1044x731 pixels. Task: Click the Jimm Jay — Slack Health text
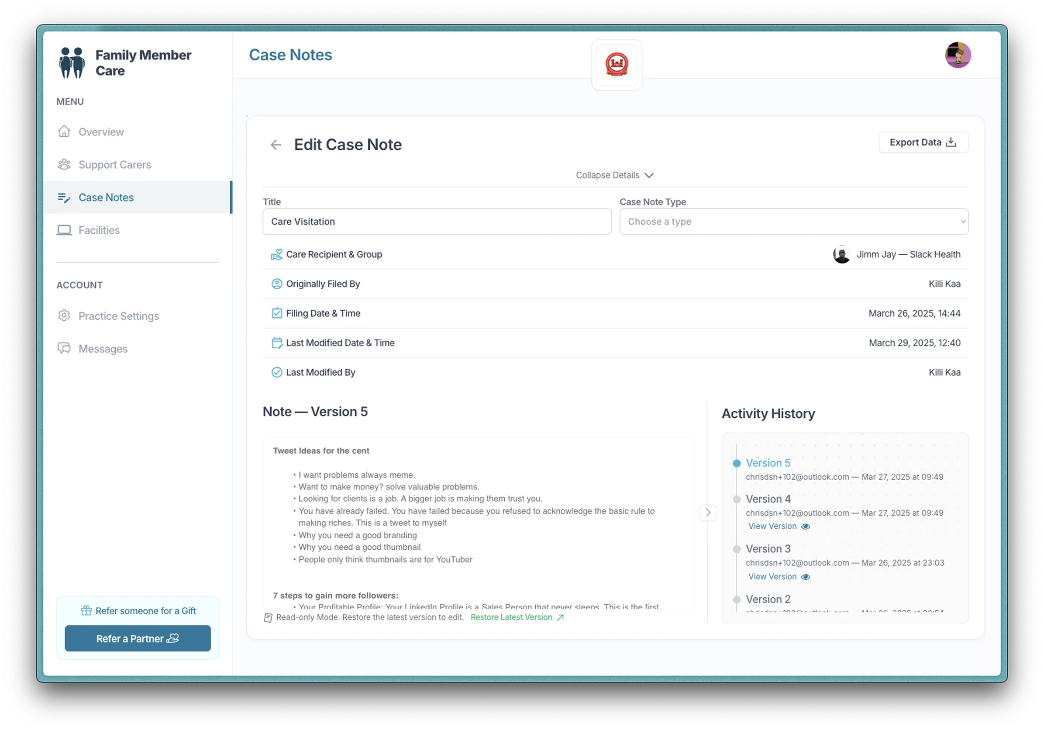click(x=909, y=254)
